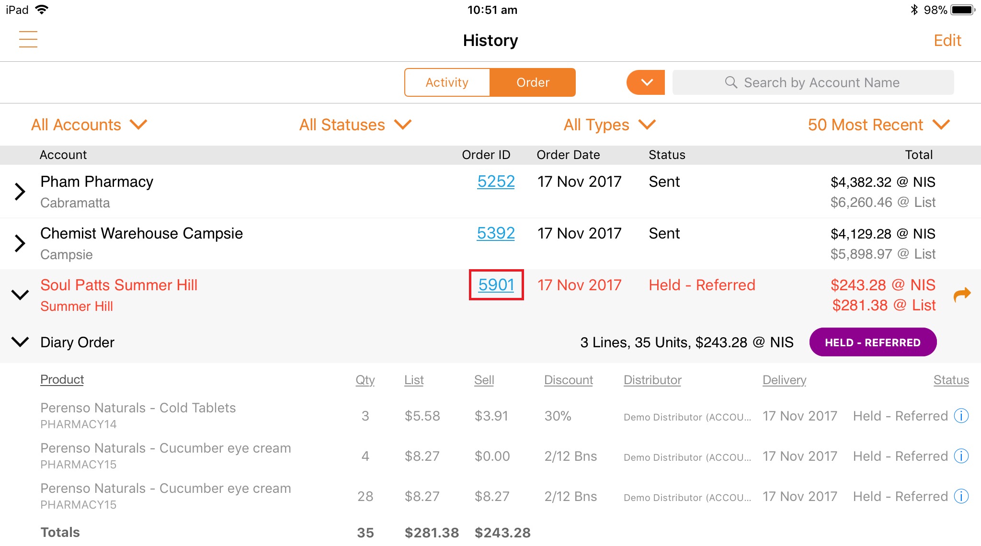Tap the 30% discount value
Screen dimensions: 981x546
pos(558,416)
